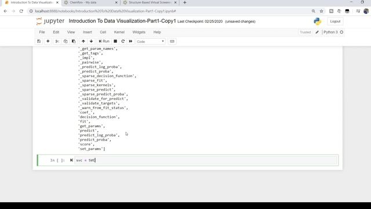This screenshot has width=371, height=209.
Task: Save notebook with the floppy disk icon
Action: click(x=39, y=41)
